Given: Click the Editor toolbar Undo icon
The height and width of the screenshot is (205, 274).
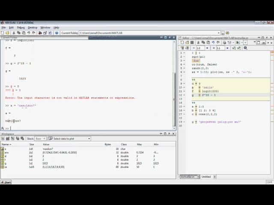Looking at the screenshot, I should (x=213, y=42).
